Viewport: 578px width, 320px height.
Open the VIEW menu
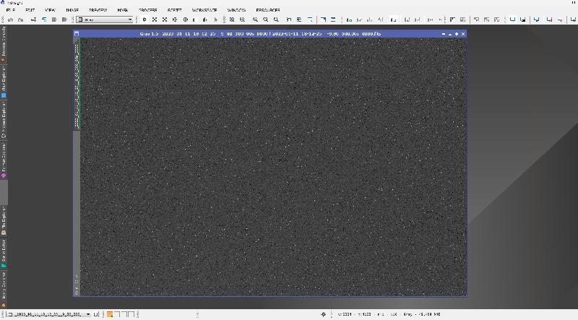coord(50,10)
